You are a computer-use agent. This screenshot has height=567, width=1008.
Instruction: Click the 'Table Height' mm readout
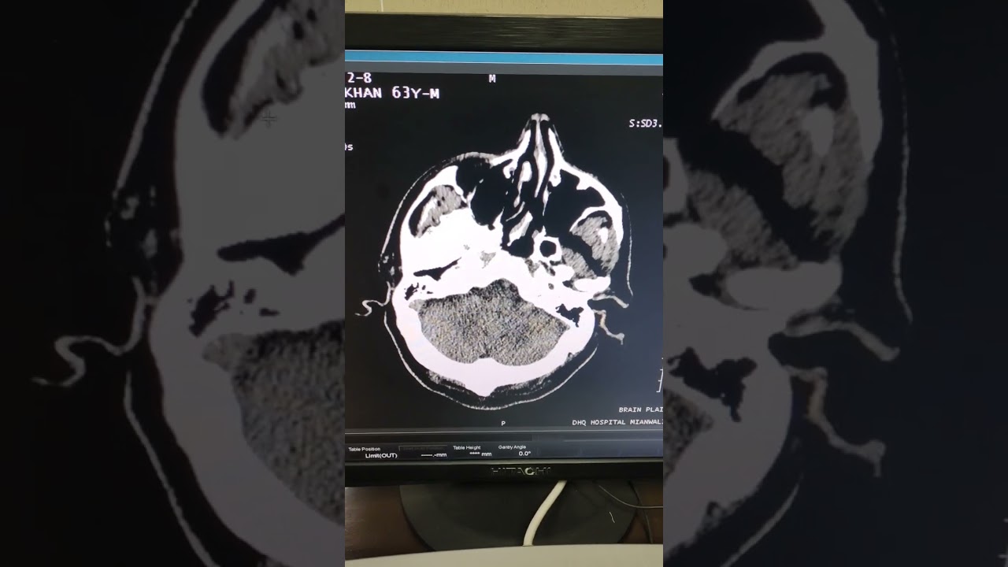pyautogui.click(x=480, y=454)
